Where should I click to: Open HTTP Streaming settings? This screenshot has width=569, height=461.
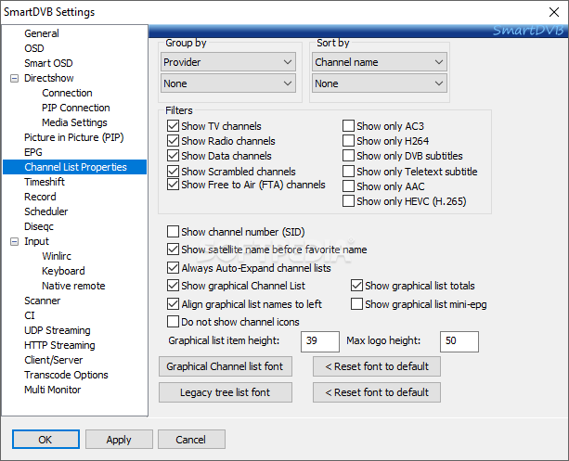59,345
